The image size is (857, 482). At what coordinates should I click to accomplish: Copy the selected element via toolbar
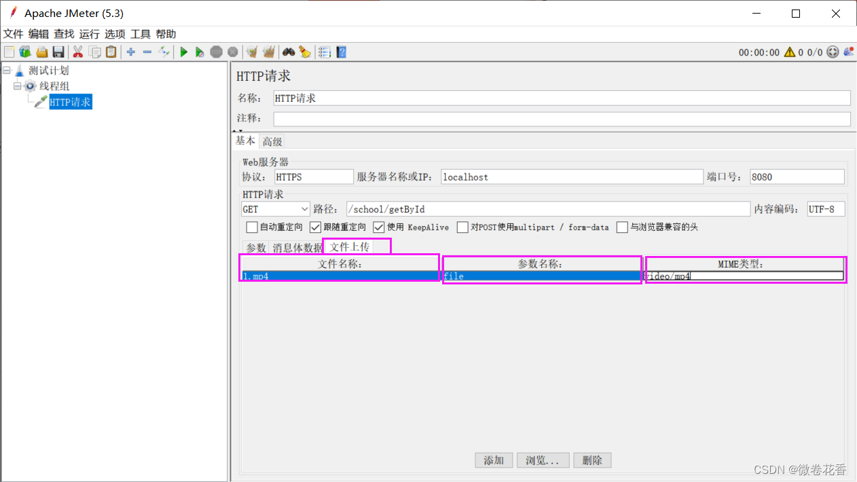click(95, 52)
